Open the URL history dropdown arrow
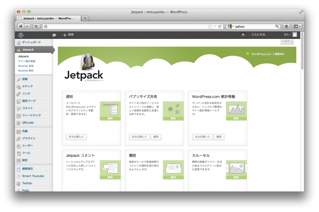 (x=215, y=27)
